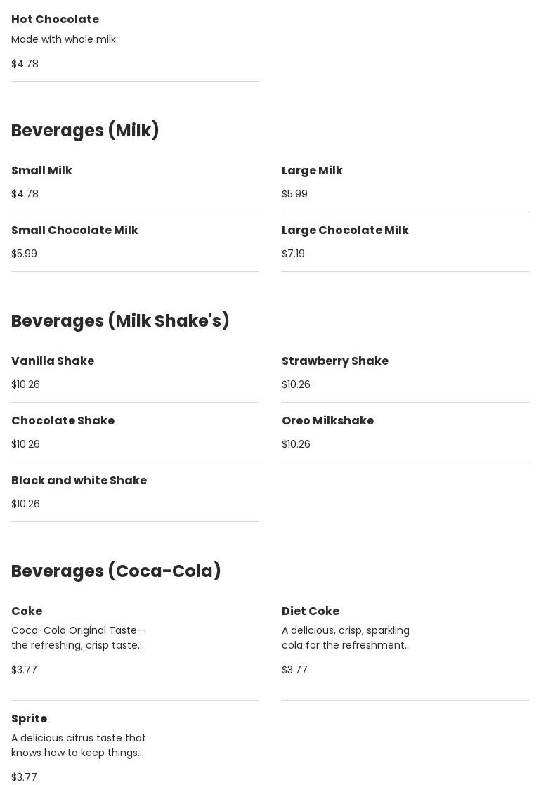Viewport: 541px width, 785px height.
Task: Open the Hot Chocolate menu item
Action: (55, 20)
